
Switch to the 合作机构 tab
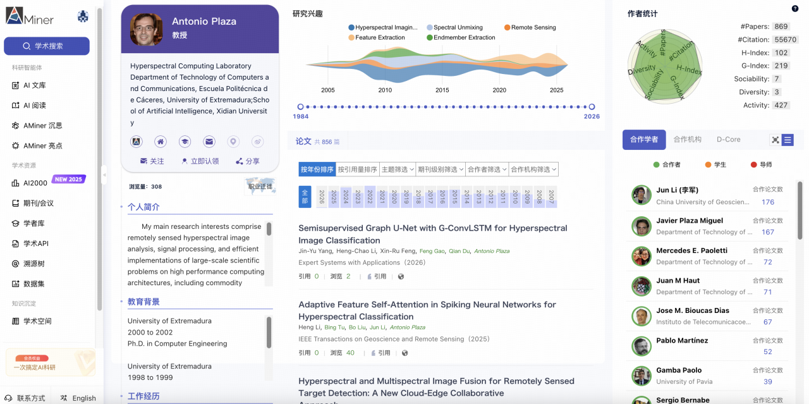tap(688, 140)
